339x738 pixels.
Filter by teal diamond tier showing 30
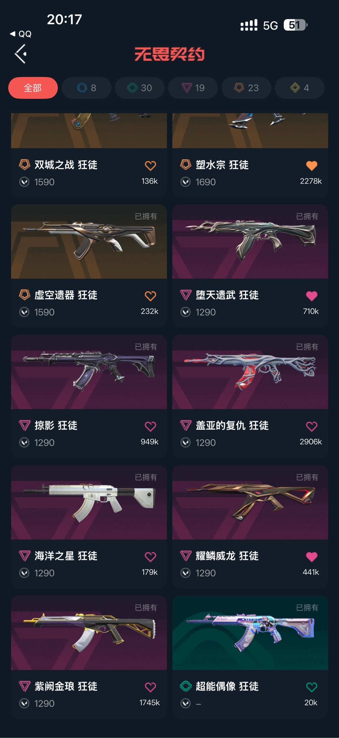point(140,88)
